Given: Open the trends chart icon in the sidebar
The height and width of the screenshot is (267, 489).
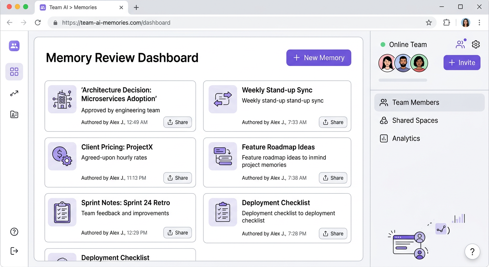Looking at the screenshot, I should pyautogui.click(x=14, y=93).
